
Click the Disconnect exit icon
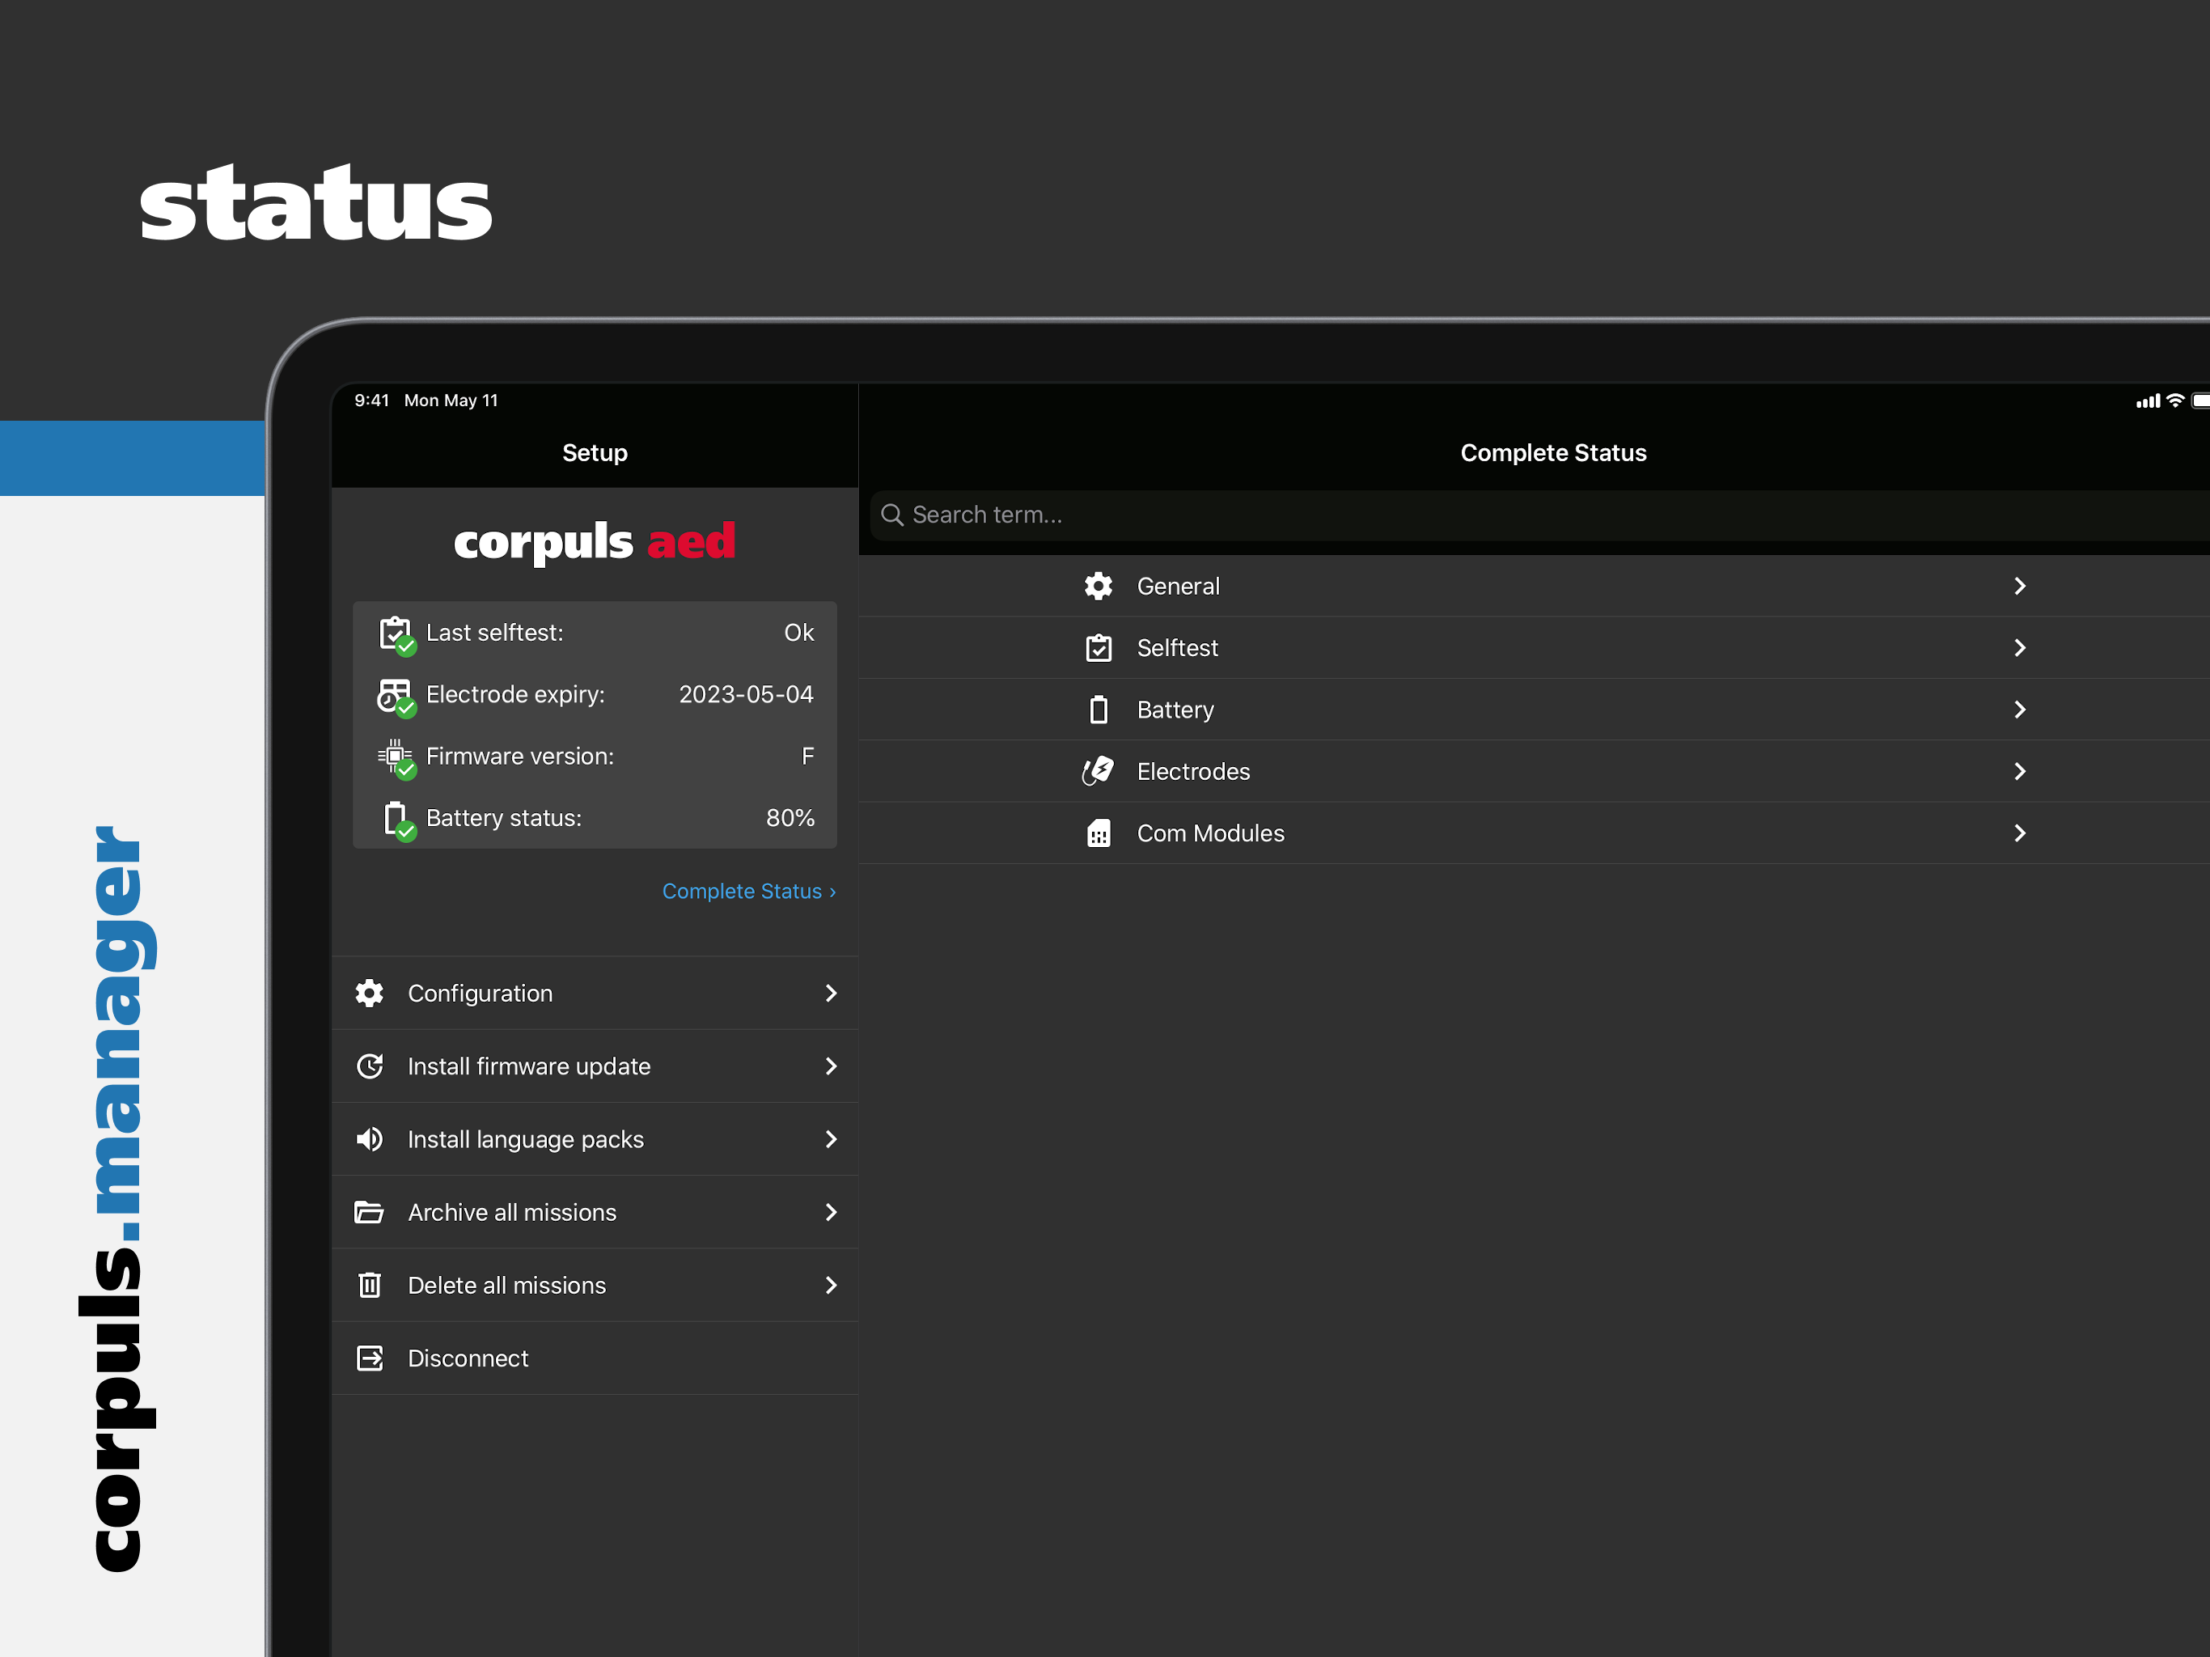[370, 1358]
